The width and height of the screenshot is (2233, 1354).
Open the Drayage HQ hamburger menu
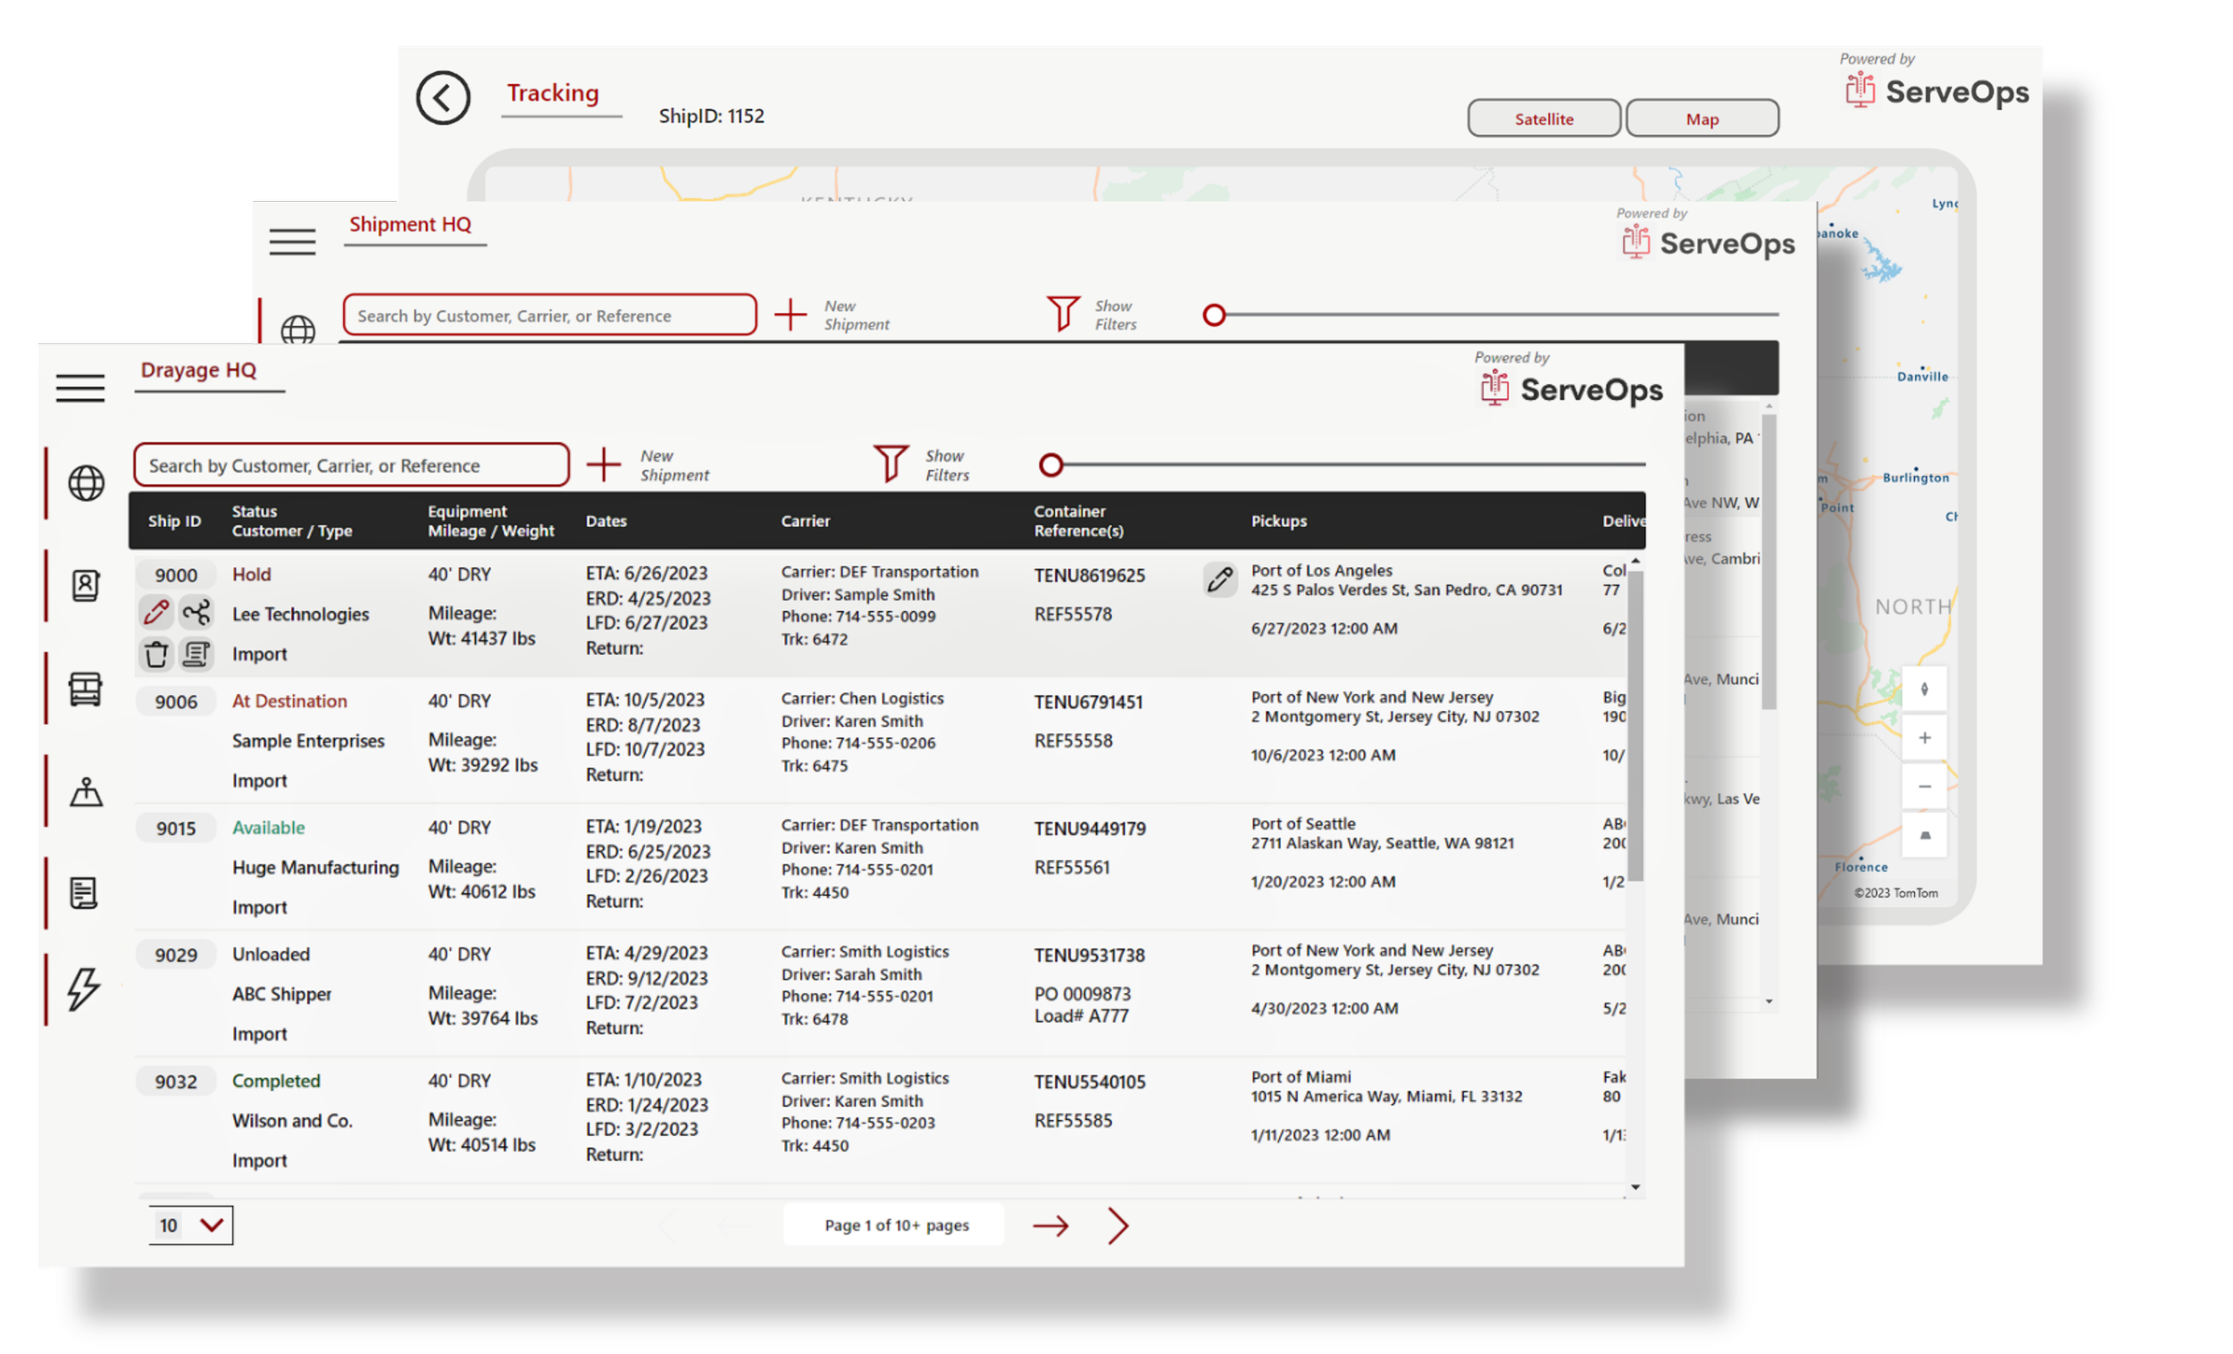79,388
